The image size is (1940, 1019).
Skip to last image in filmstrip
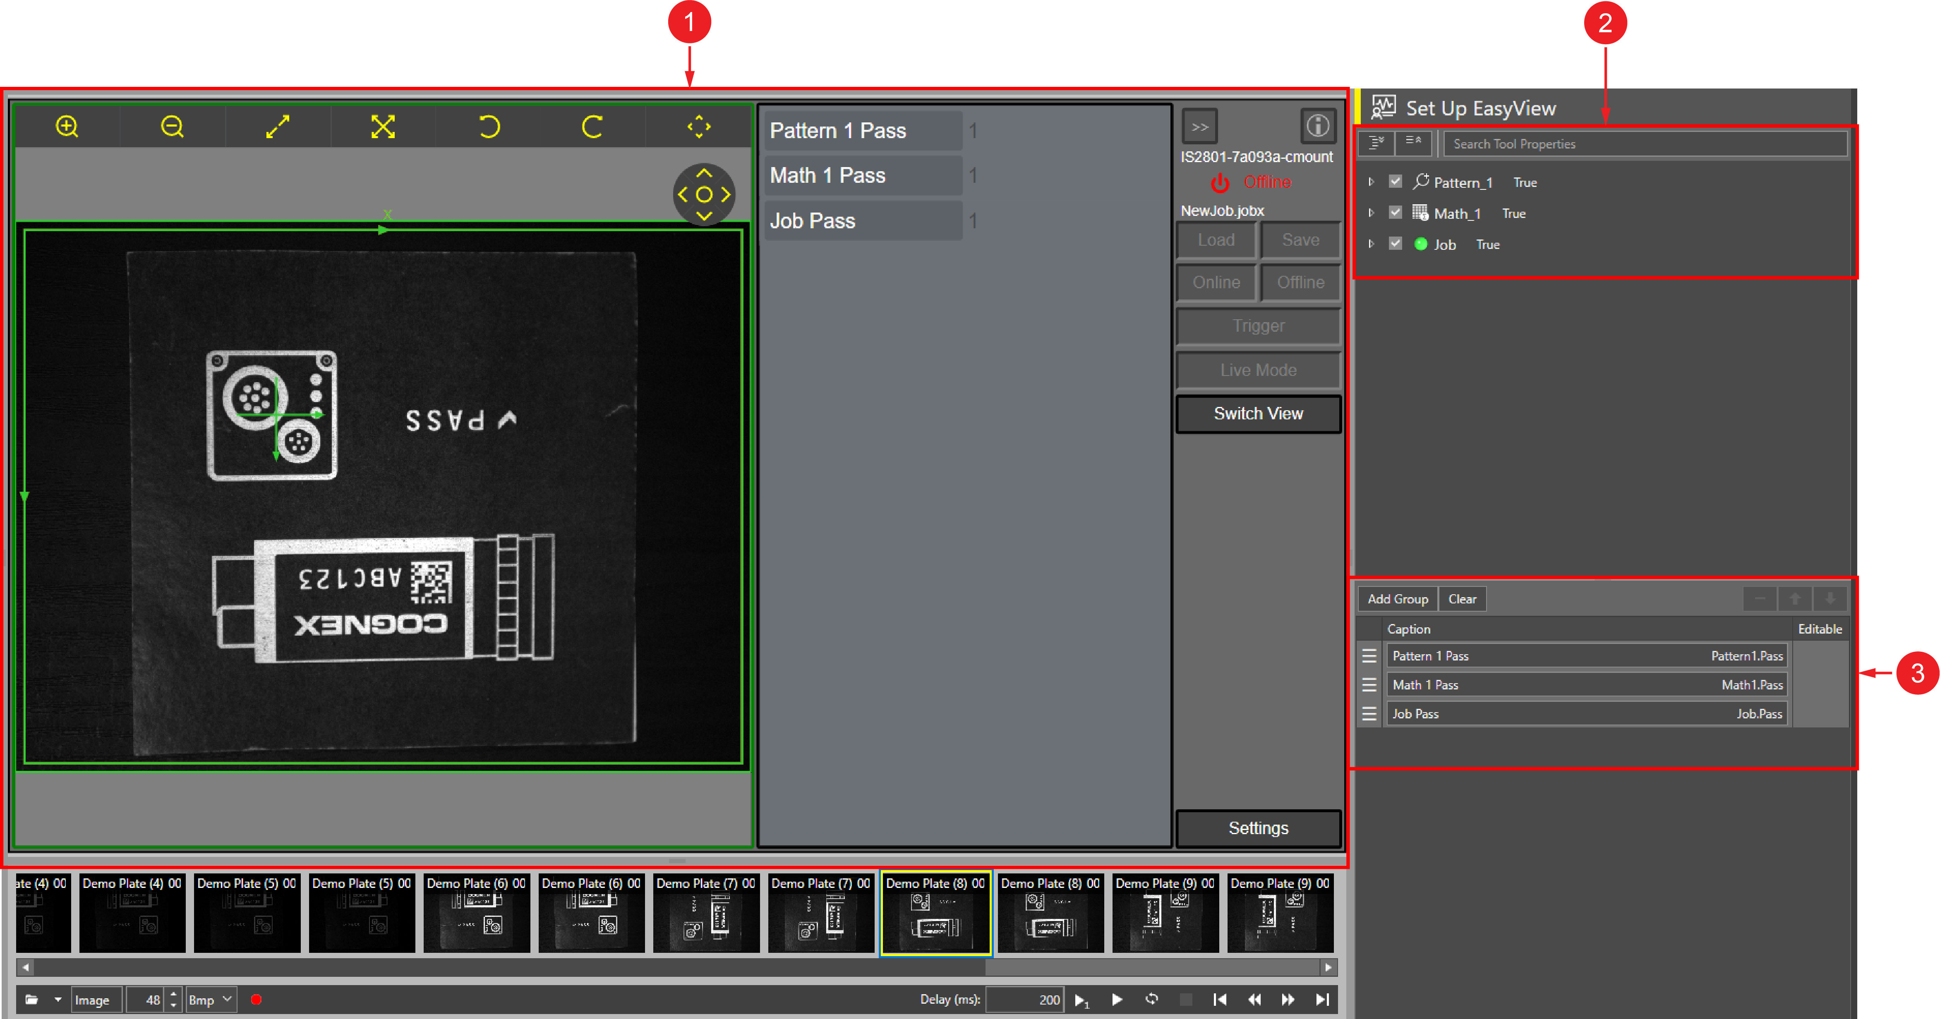(1322, 1000)
